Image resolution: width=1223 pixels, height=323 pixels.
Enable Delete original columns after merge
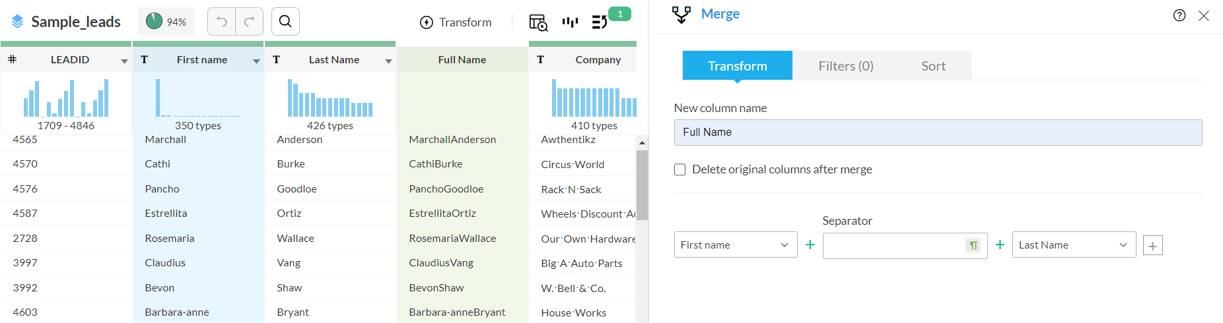click(x=680, y=169)
